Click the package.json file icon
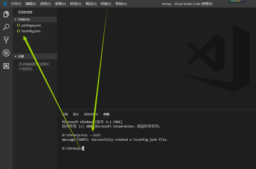This screenshot has height=169, width=256. [x=18, y=25]
